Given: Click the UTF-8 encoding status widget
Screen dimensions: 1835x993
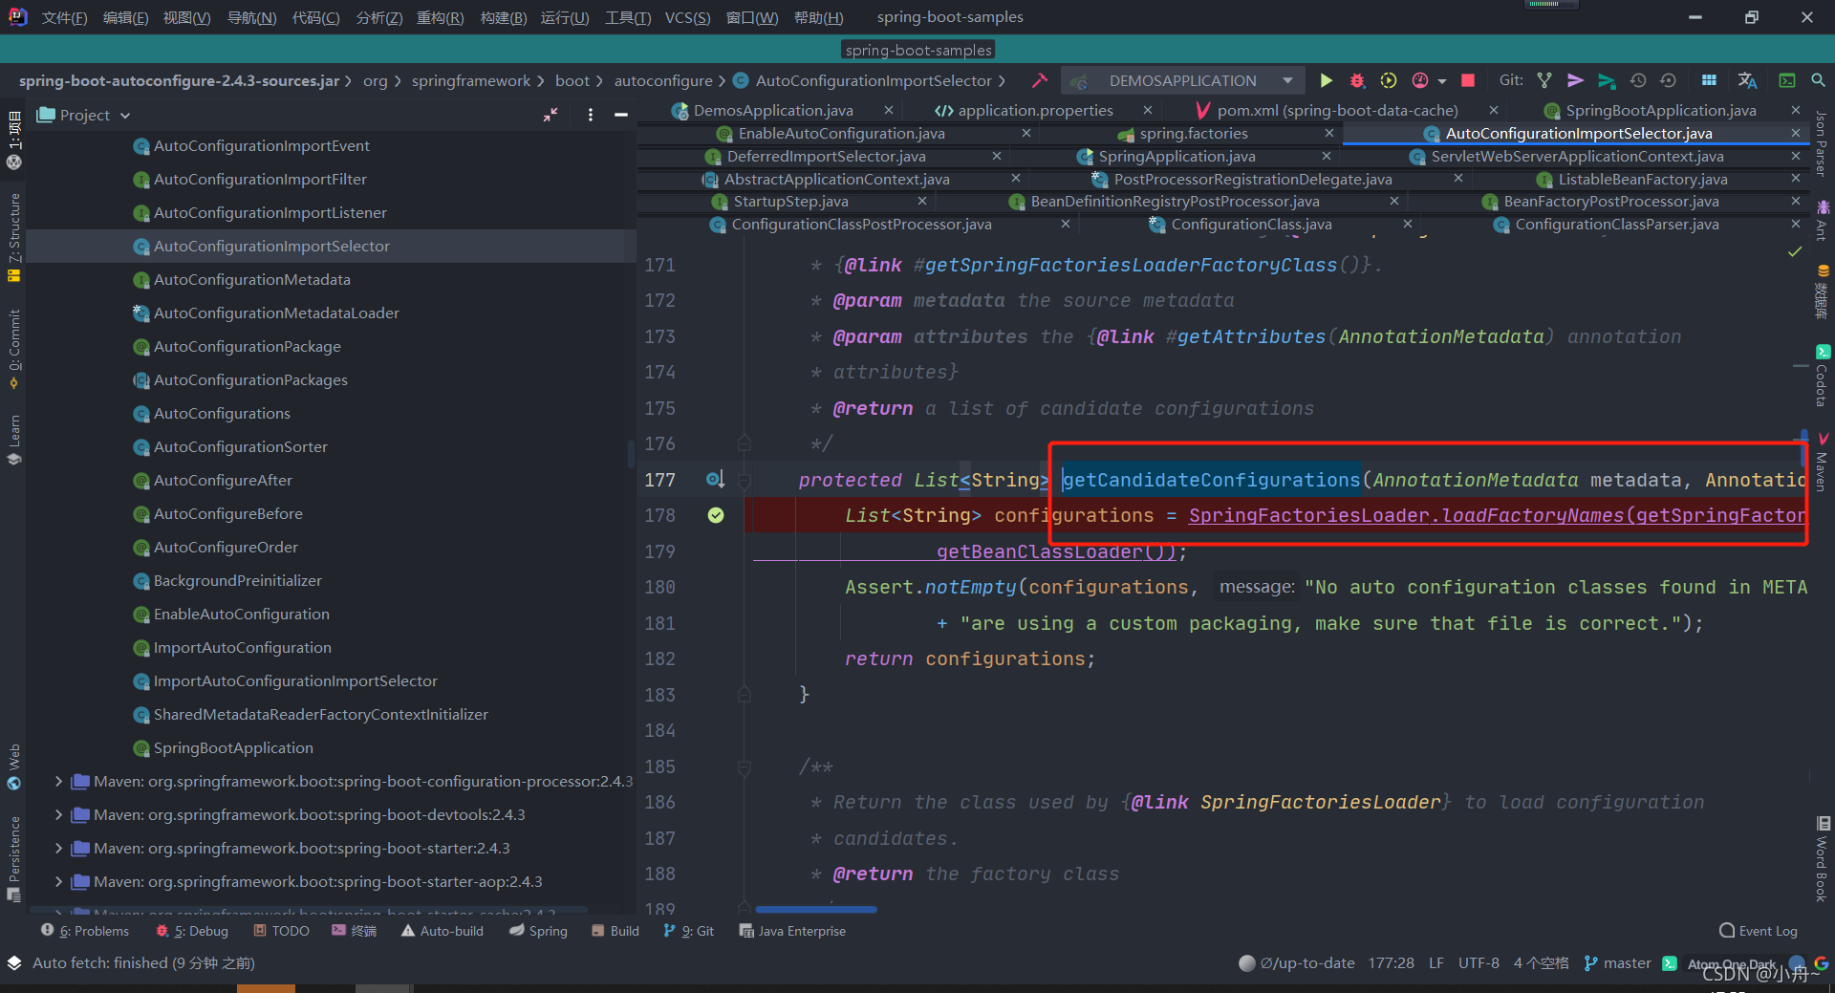Looking at the screenshot, I should coord(1478,962).
